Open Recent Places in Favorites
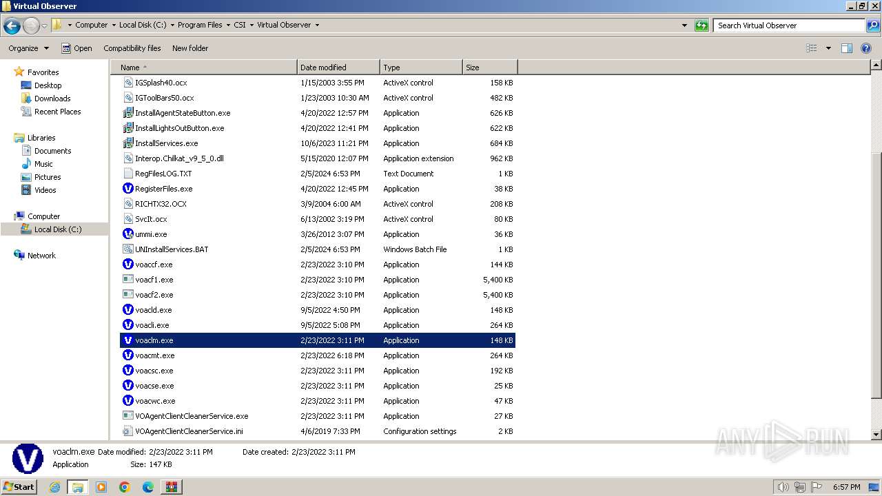Viewport: 882px width, 496px height. pos(57,112)
